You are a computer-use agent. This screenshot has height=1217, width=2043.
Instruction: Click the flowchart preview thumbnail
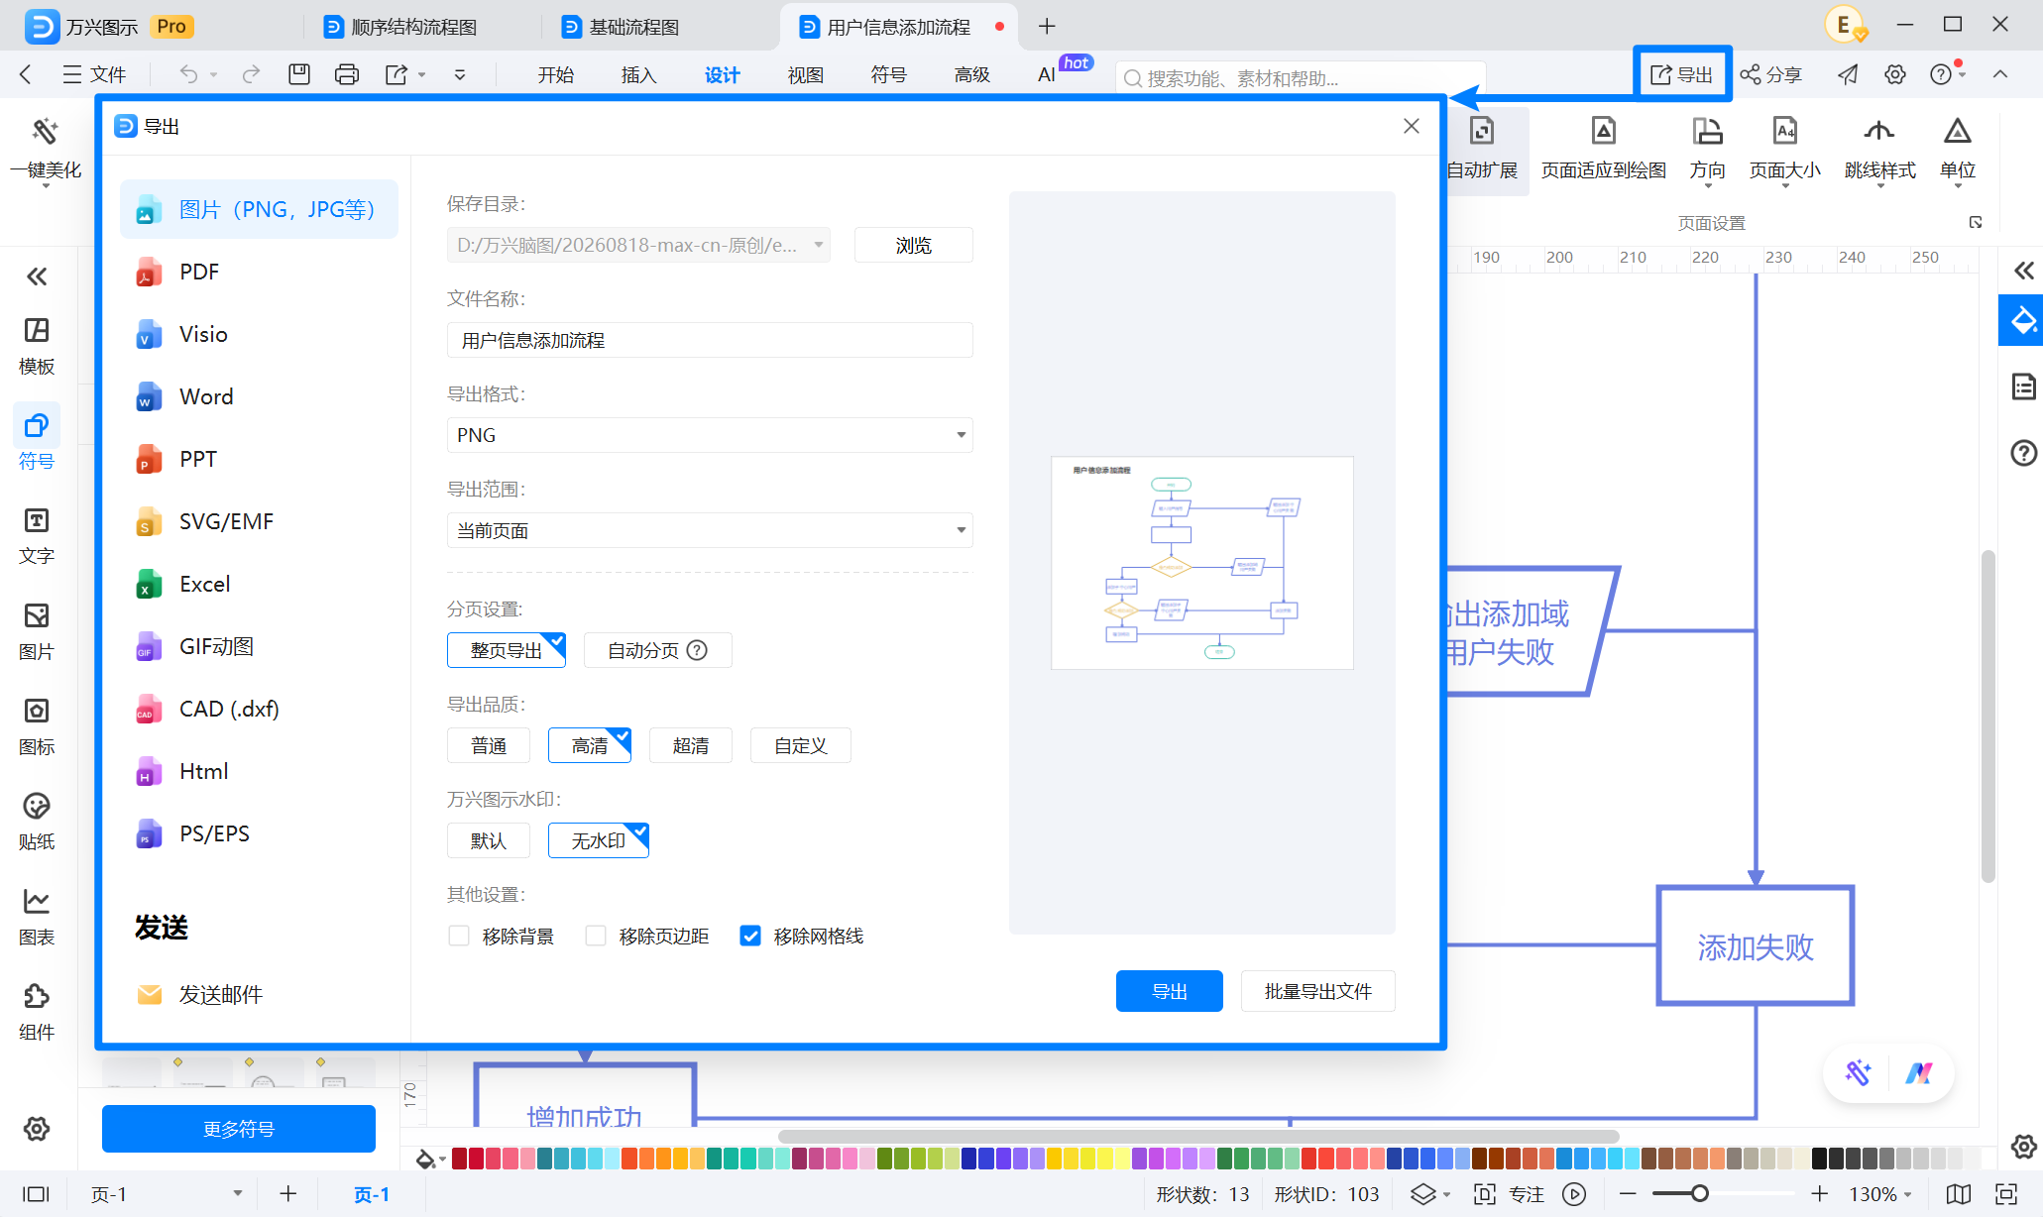click(1201, 563)
